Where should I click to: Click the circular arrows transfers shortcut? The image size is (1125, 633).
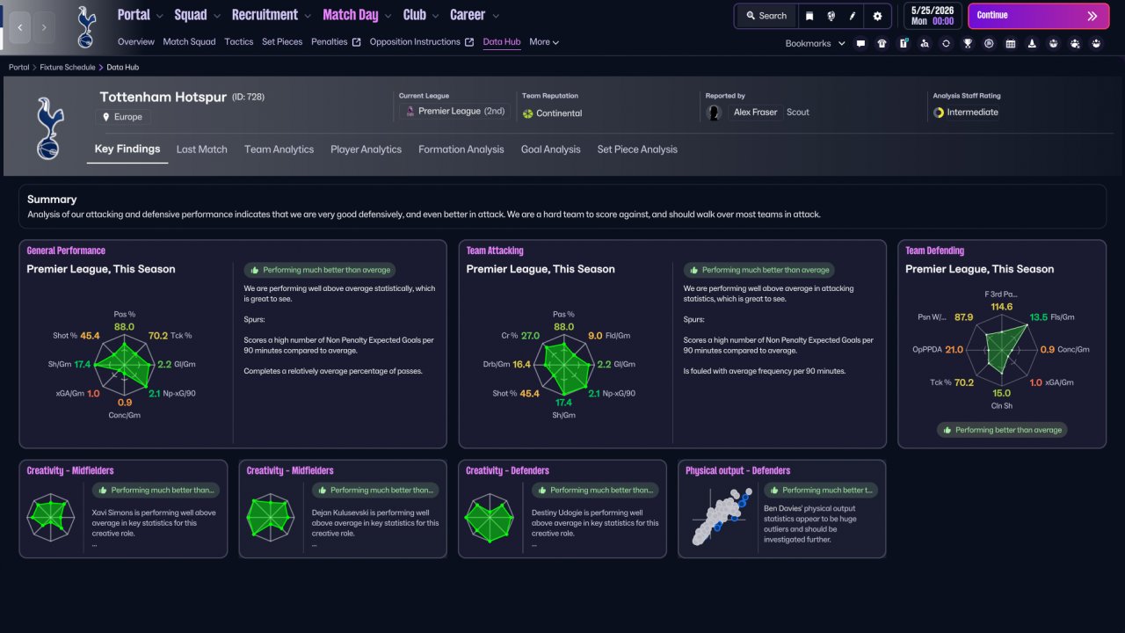946,43
